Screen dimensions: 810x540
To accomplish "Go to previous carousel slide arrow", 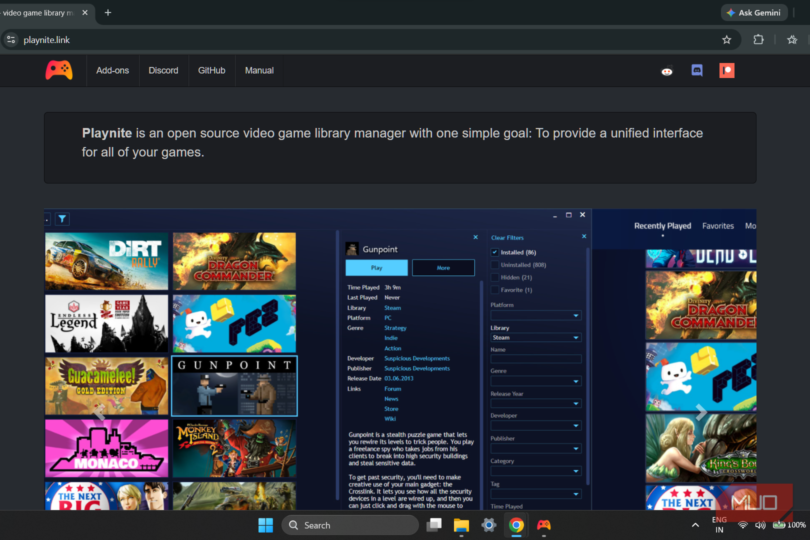I will (99, 412).
